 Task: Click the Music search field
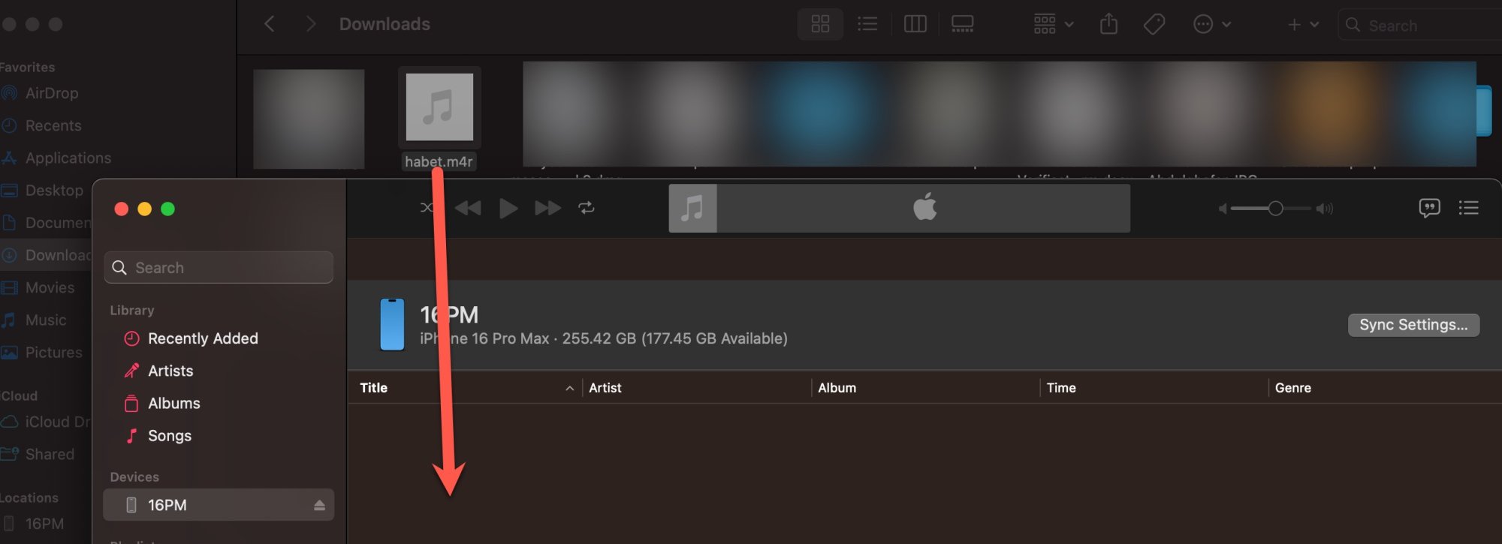(219, 268)
